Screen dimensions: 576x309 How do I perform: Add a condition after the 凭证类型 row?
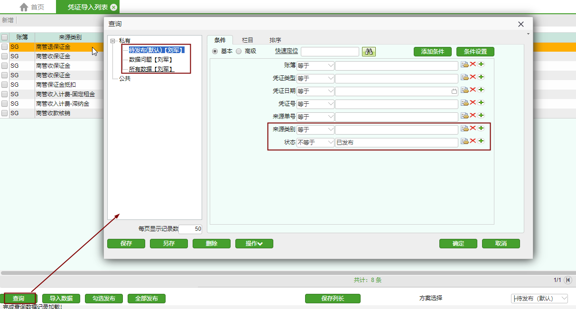tap(481, 77)
